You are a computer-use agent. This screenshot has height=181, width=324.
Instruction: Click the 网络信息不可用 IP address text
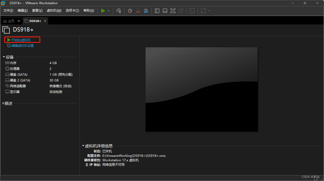click(113, 165)
